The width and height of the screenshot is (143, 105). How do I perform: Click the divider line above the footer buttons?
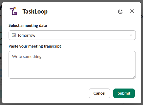72,83
